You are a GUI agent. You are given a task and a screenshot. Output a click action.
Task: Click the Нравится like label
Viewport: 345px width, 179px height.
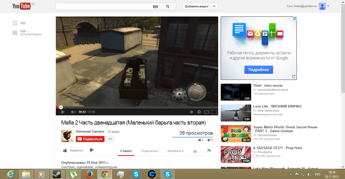pyautogui.click(x=76, y=150)
